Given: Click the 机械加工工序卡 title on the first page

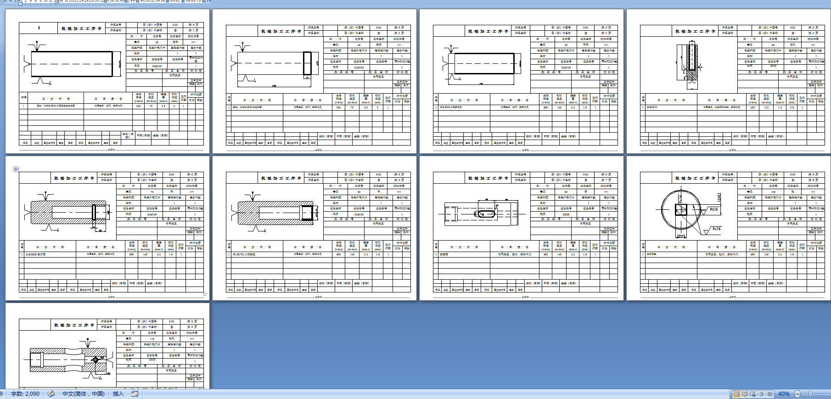Looking at the screenshot, I should tap(82, 28).
